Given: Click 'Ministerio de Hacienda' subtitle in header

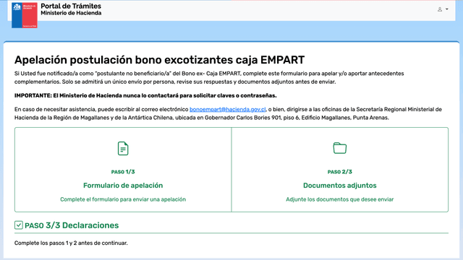Looking at the screenshot, I should coord(71,13).
